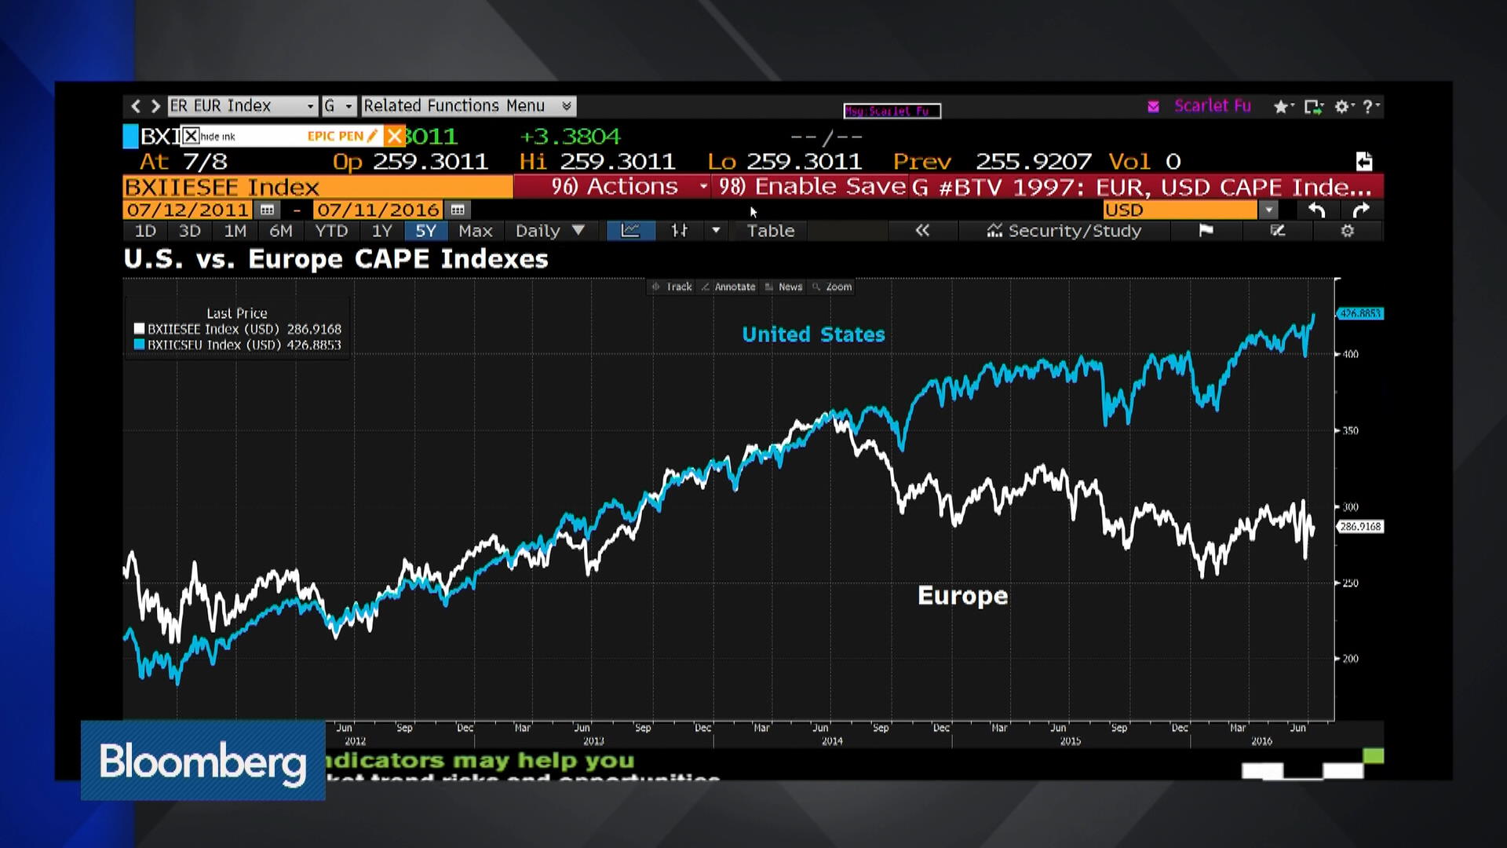Click the star favorites icon
The width and height of the screenshot is (1507, 848).
pos(1281,106)
